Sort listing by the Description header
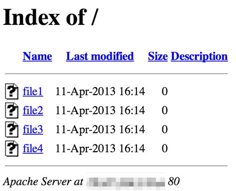 [199, 57]
